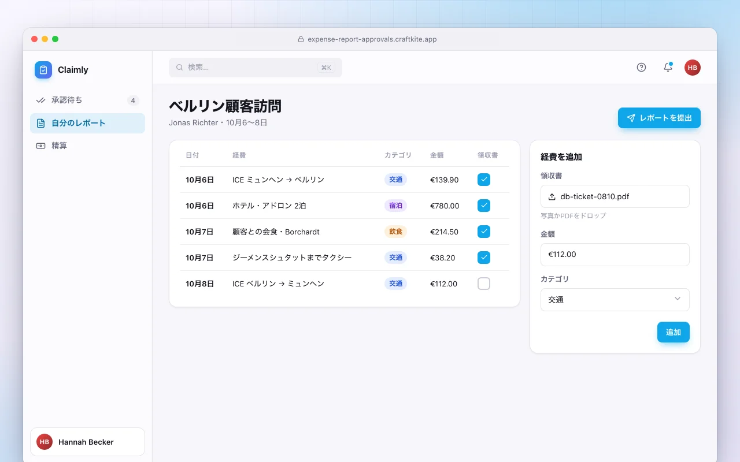Click the amount €780.00

click(445, 206)
